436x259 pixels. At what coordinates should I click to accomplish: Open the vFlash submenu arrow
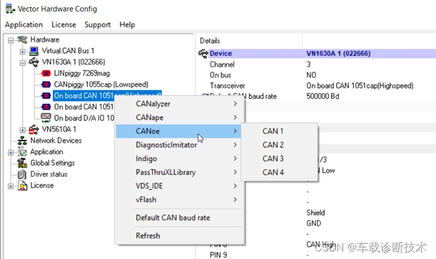pos(235,200)
